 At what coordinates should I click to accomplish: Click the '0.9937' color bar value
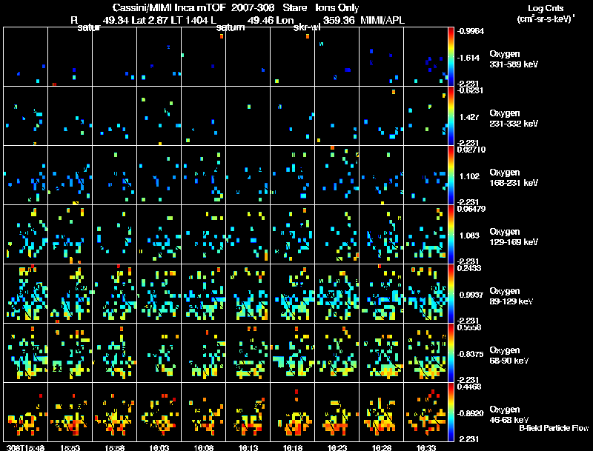tap(471, 295)
